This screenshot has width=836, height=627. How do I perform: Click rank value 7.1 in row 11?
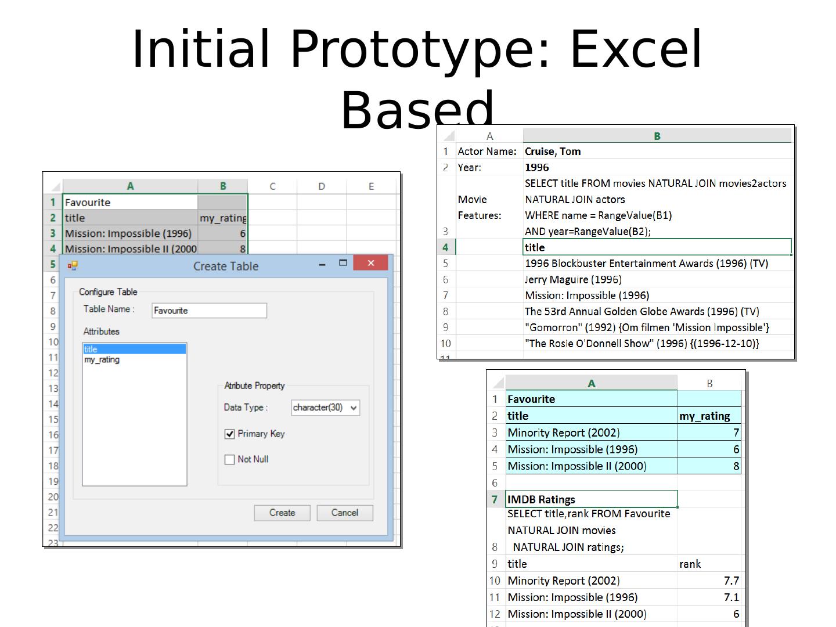pyautogui.click(x=709, y=597)
